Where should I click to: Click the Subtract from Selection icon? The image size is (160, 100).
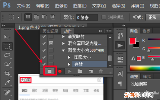(x=45, y=17)
